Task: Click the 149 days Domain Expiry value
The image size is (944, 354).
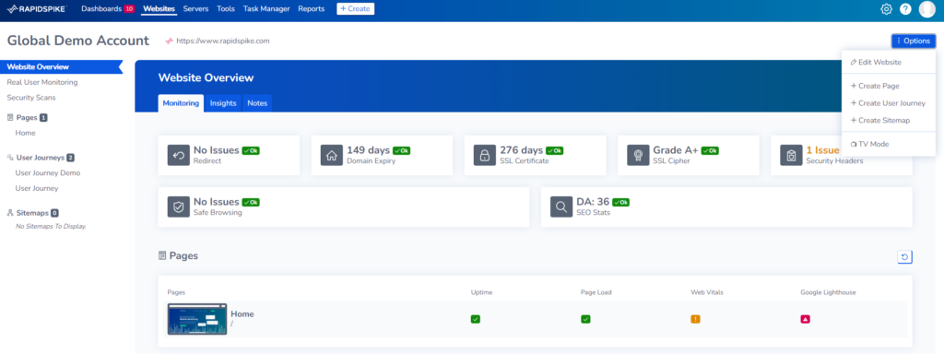Action: point(369,150)
